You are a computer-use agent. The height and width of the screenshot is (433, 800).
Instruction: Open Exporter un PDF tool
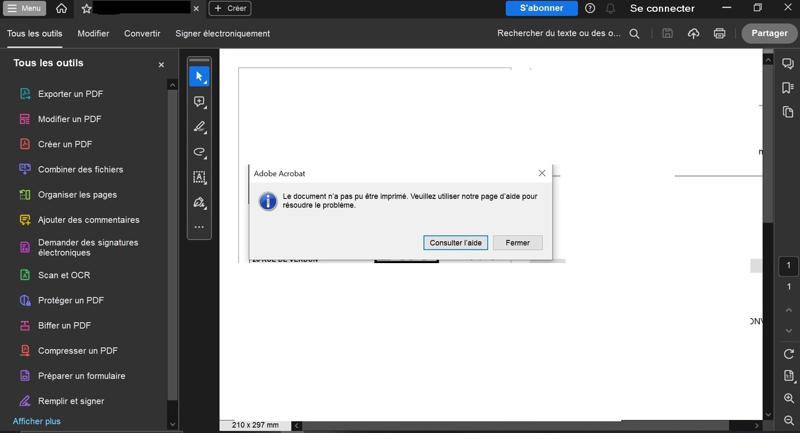coord(70,94)
